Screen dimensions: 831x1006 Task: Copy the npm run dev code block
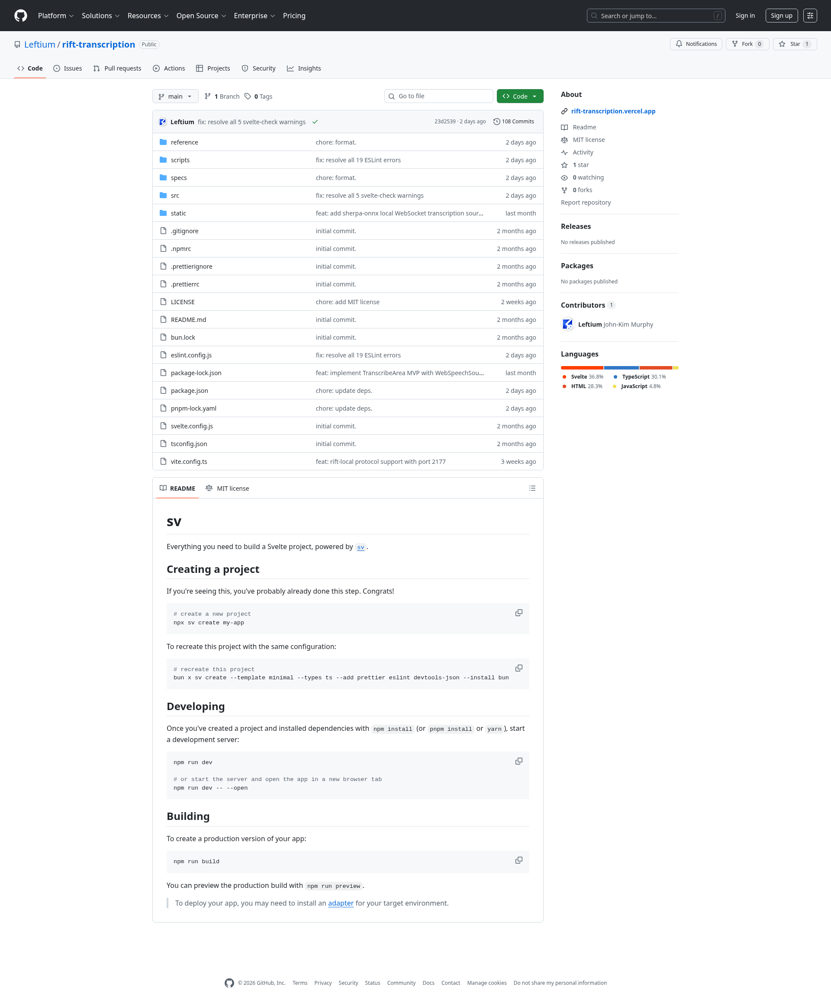pos(519,761)
